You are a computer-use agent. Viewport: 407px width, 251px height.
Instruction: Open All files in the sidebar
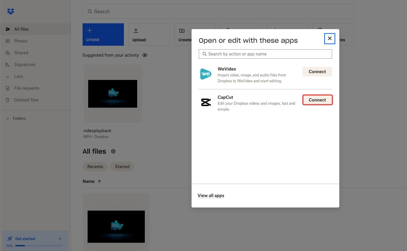pyautogui.click(x=35, y=29)
